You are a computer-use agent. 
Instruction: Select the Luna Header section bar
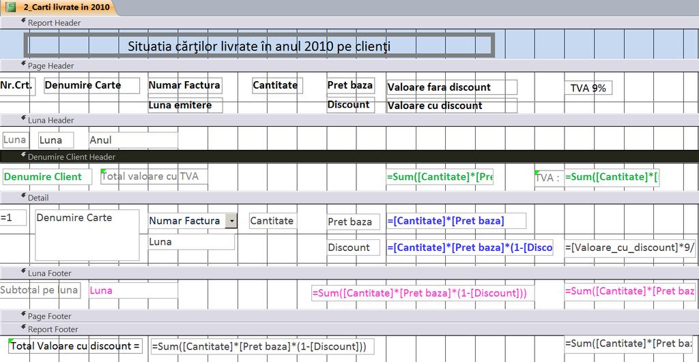349,120
